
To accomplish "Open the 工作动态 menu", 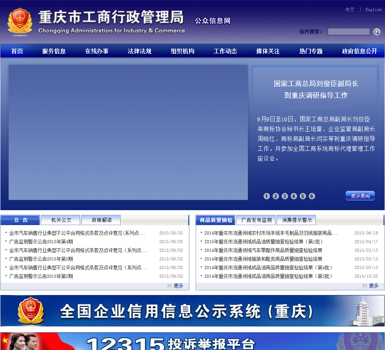I will 225,51.
